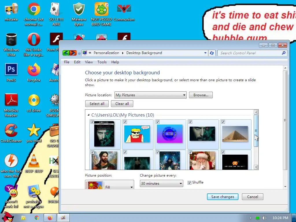Open the 'cd drive' desktop icon

click(34, 103)
